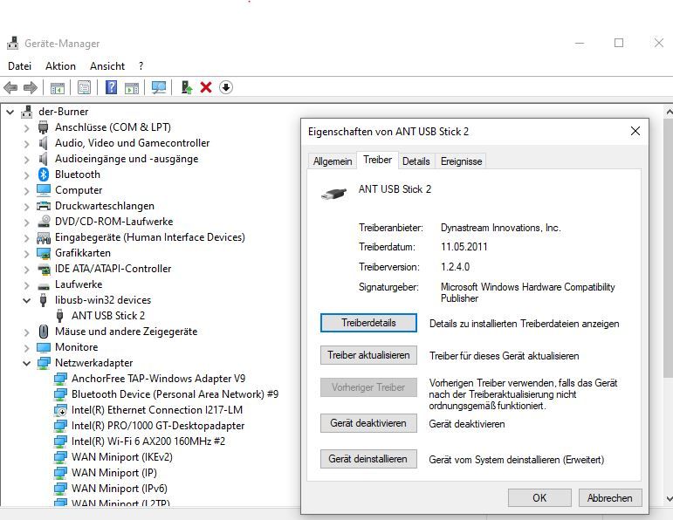Expand the Audio, Video und Gamecontroller node
Screen dimensions: 673x520
(x=26, y=143)
